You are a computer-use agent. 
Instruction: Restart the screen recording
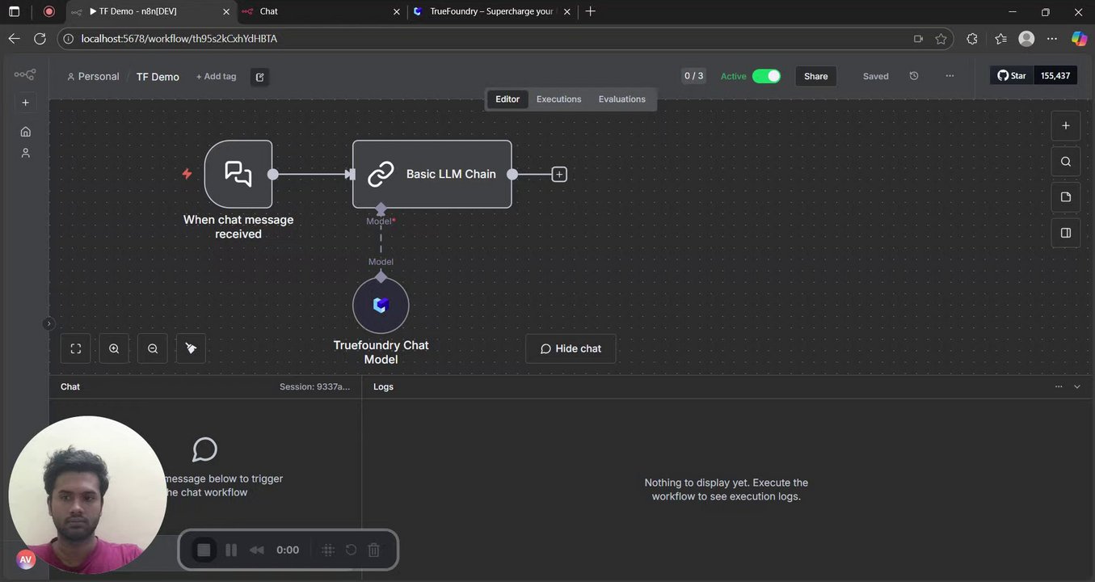point(351,550)
